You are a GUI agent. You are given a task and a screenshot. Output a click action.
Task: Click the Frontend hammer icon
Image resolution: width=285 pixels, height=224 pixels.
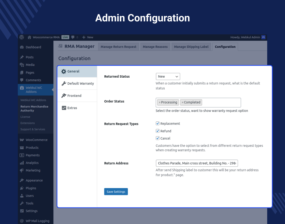coord(64,96)
